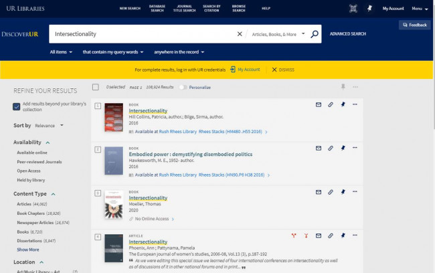Open more actions for Phoenix article result
The width and height of the screenshot is (435, 273).
point(355,236)
